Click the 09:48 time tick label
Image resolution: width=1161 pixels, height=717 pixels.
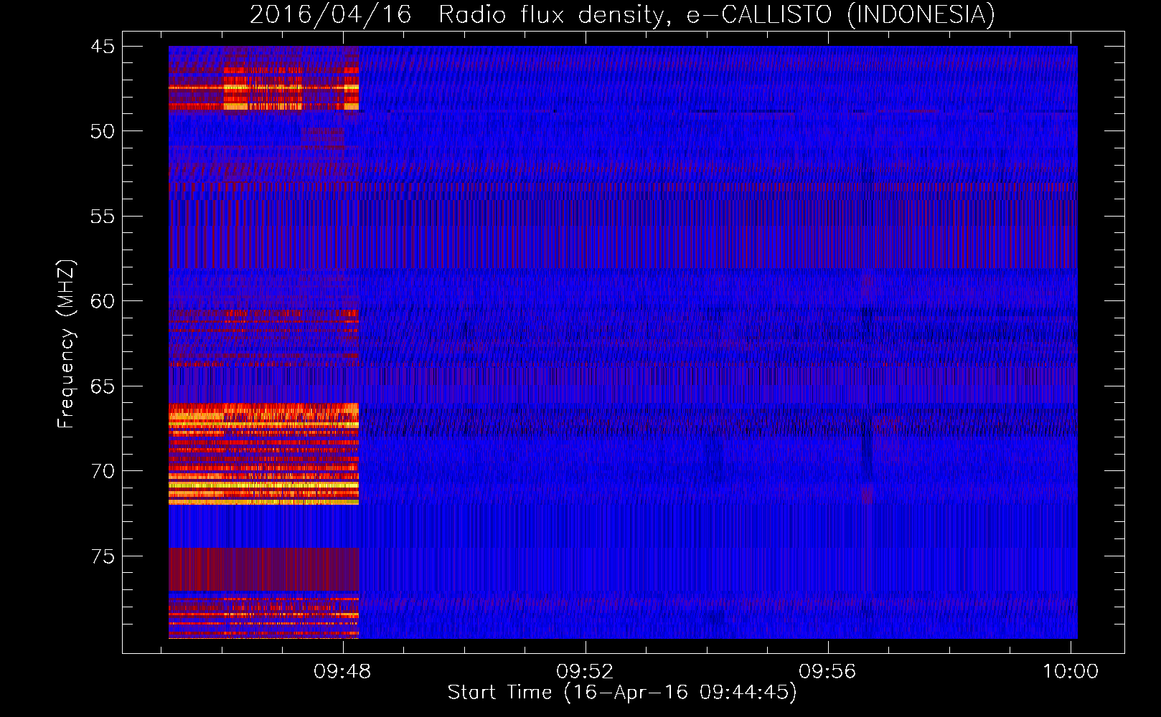pyautogui.click(x=343, y=671)
